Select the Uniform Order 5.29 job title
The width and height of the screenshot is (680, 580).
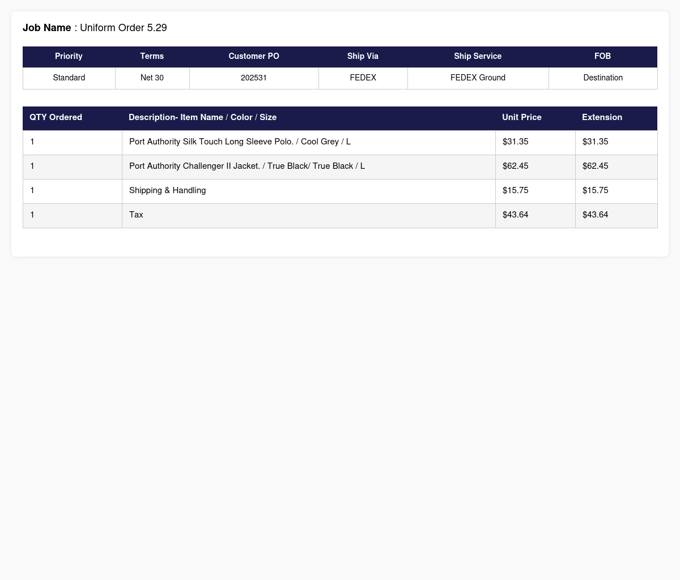(124, 28)
